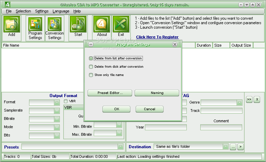Open the Settings menu
The image size is (266, 162).
tap(42, 11)
